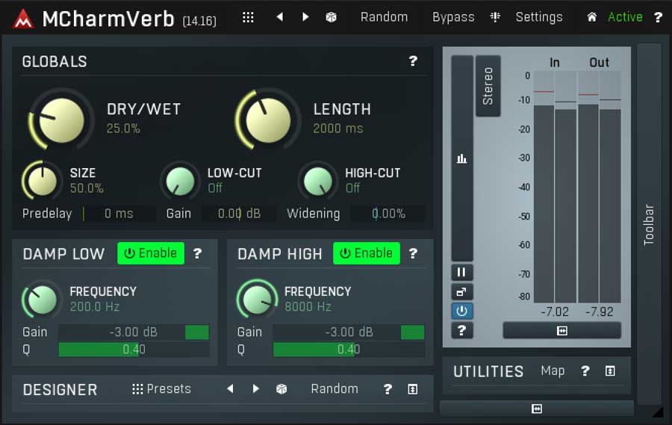Click the UTILITIES Map button
This screenshot has height=425, width=672.
[553, 371]
